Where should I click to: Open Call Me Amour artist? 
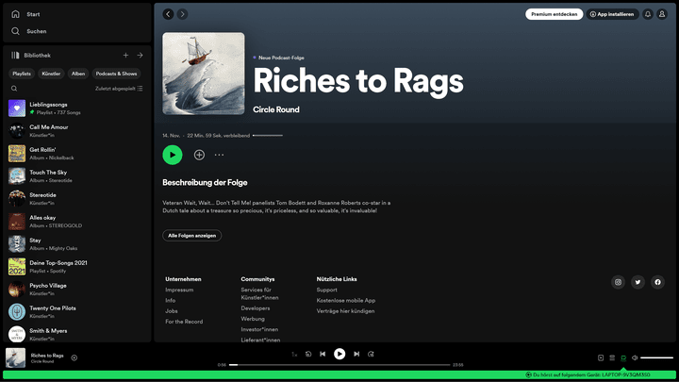point(76,131)
